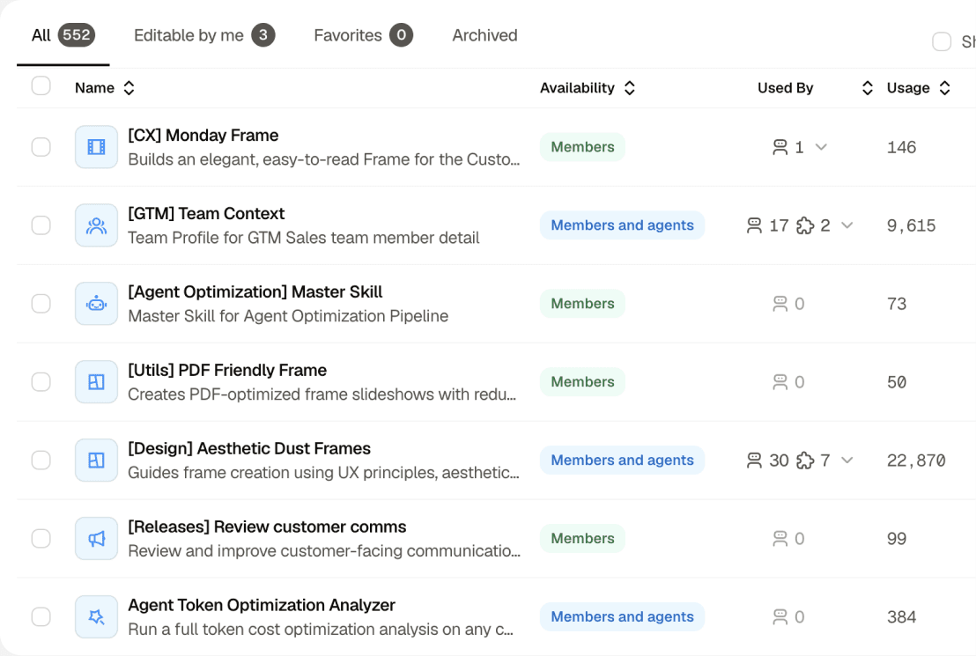Click Members badge in Review customer comms row

pos(582,538)
